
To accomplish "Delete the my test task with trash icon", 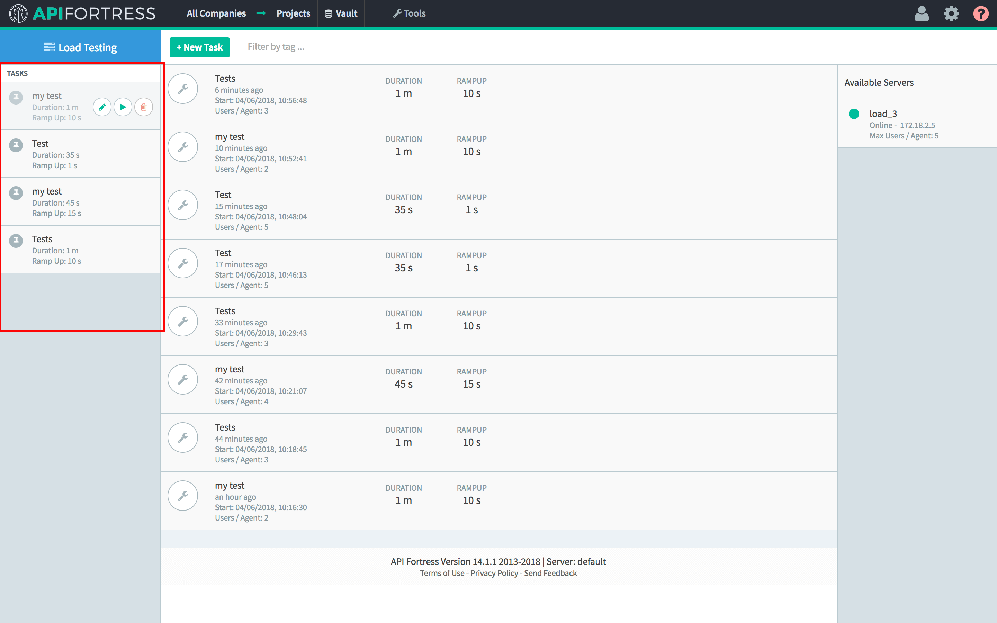I will tap(143, 107).
